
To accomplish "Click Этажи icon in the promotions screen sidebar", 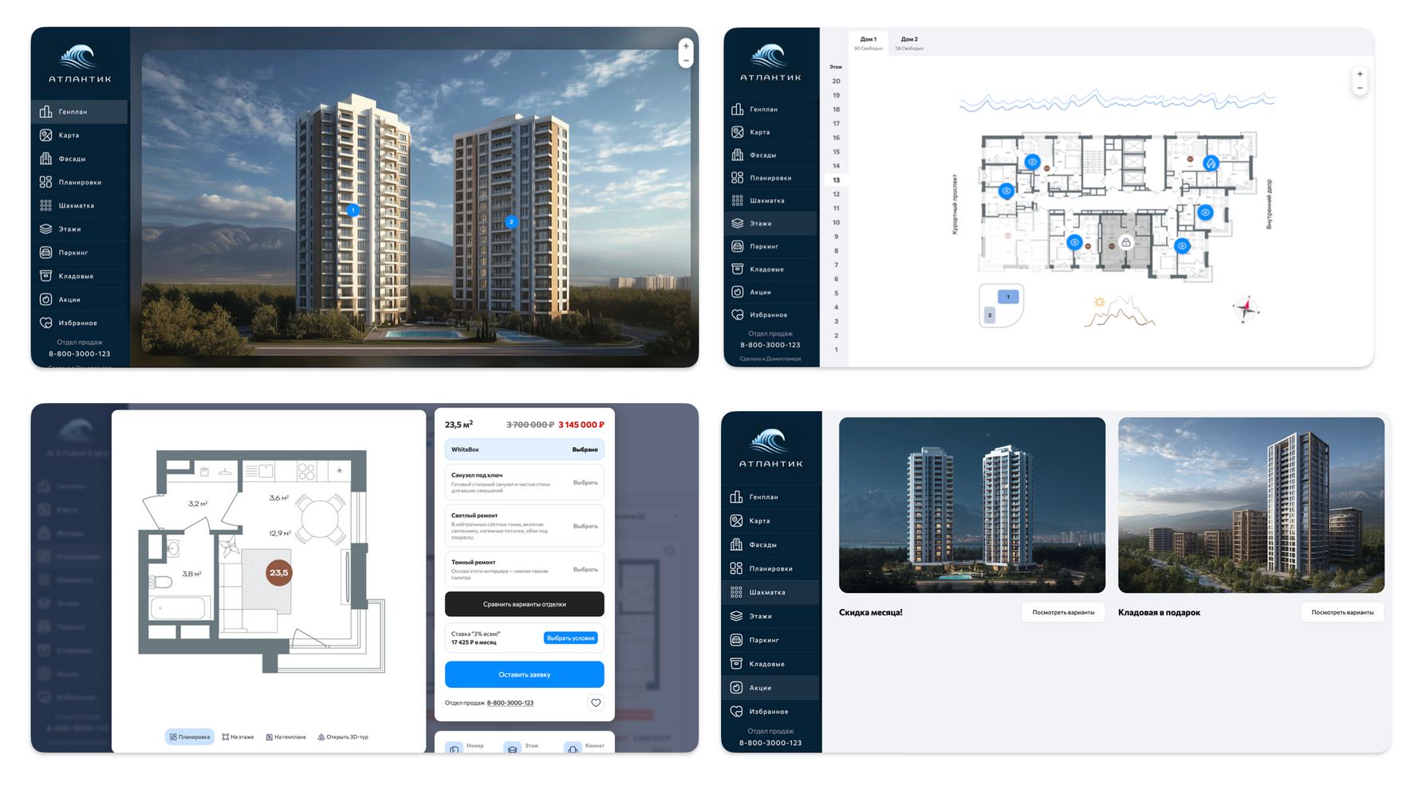I will tap(736, 616).
